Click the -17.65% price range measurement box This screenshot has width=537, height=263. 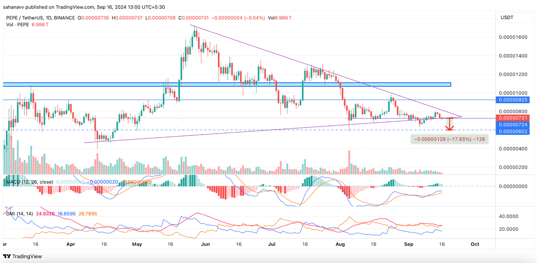[x=449, y=139]
